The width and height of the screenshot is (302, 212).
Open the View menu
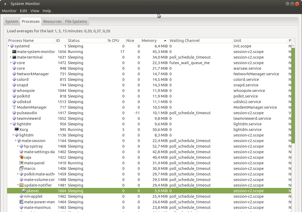[35, 11]
